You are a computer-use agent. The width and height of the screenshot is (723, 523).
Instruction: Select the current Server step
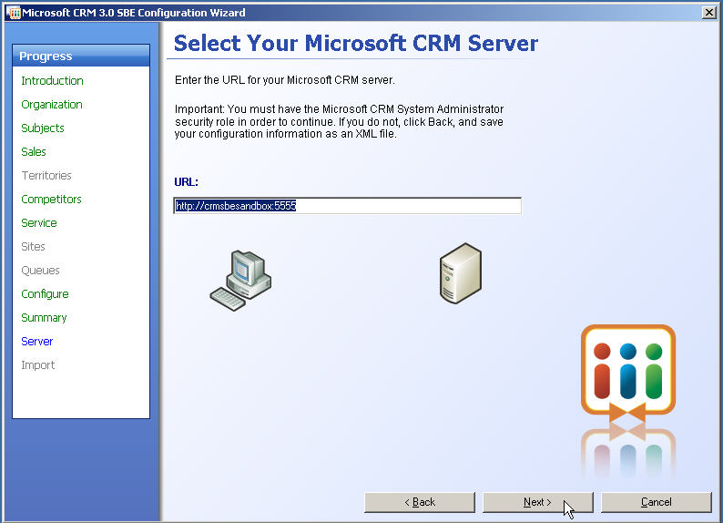(37, 342)
